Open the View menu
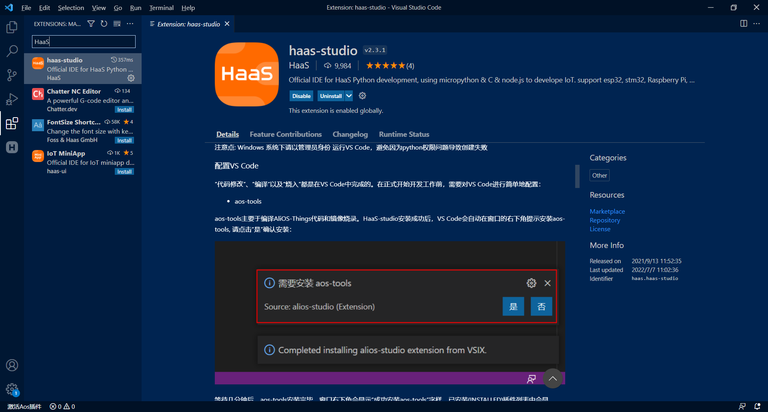 tap(99, 8)
